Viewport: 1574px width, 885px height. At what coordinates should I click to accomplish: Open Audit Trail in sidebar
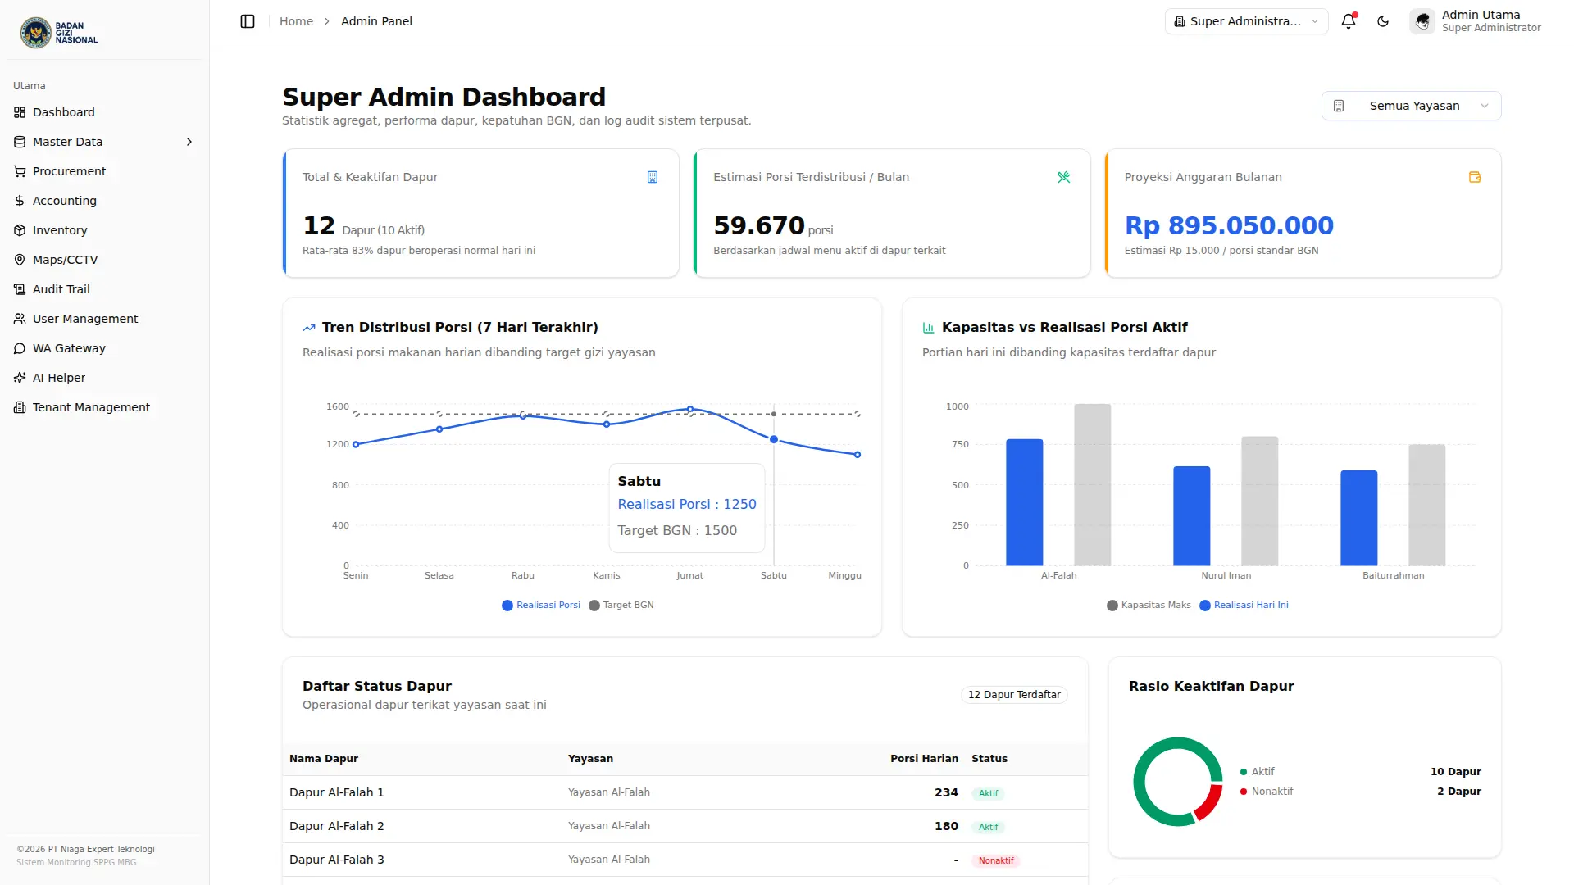click(x=61, y=289)
